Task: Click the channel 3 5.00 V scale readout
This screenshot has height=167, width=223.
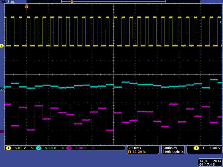Action: (x=81, y=148)
